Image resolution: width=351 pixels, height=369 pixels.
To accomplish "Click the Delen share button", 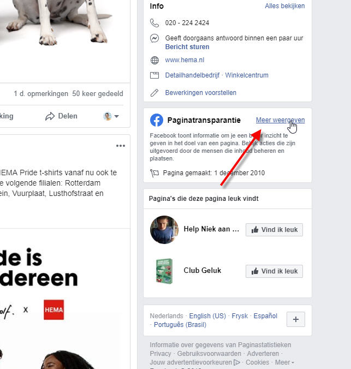I will [x=61, y=116].
